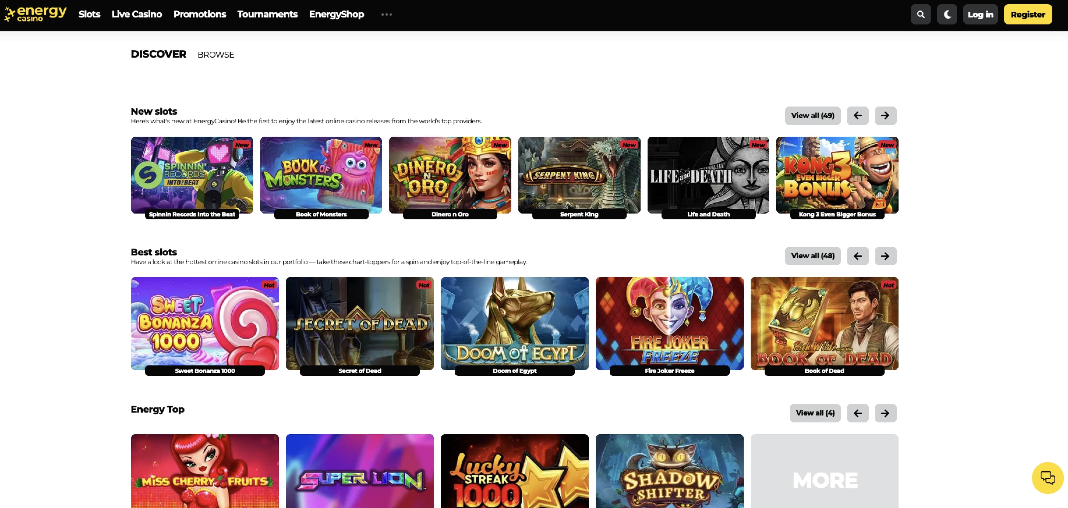Open Lucky Streak 1000 game tile
This screenshot has height=508, width=1068.
(514, 471)
